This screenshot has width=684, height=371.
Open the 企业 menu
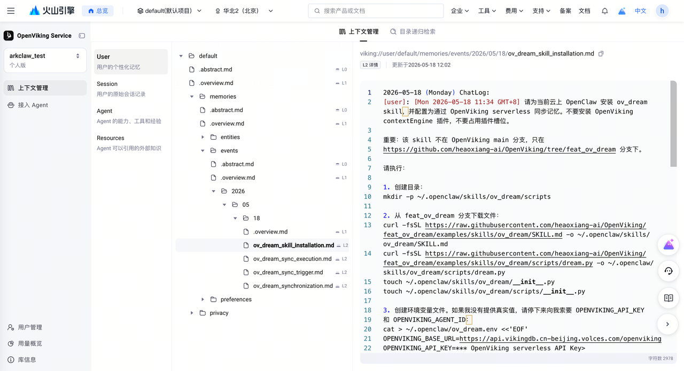460,11
